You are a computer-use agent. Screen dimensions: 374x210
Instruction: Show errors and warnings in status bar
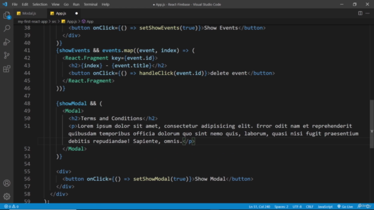[12, 206]
